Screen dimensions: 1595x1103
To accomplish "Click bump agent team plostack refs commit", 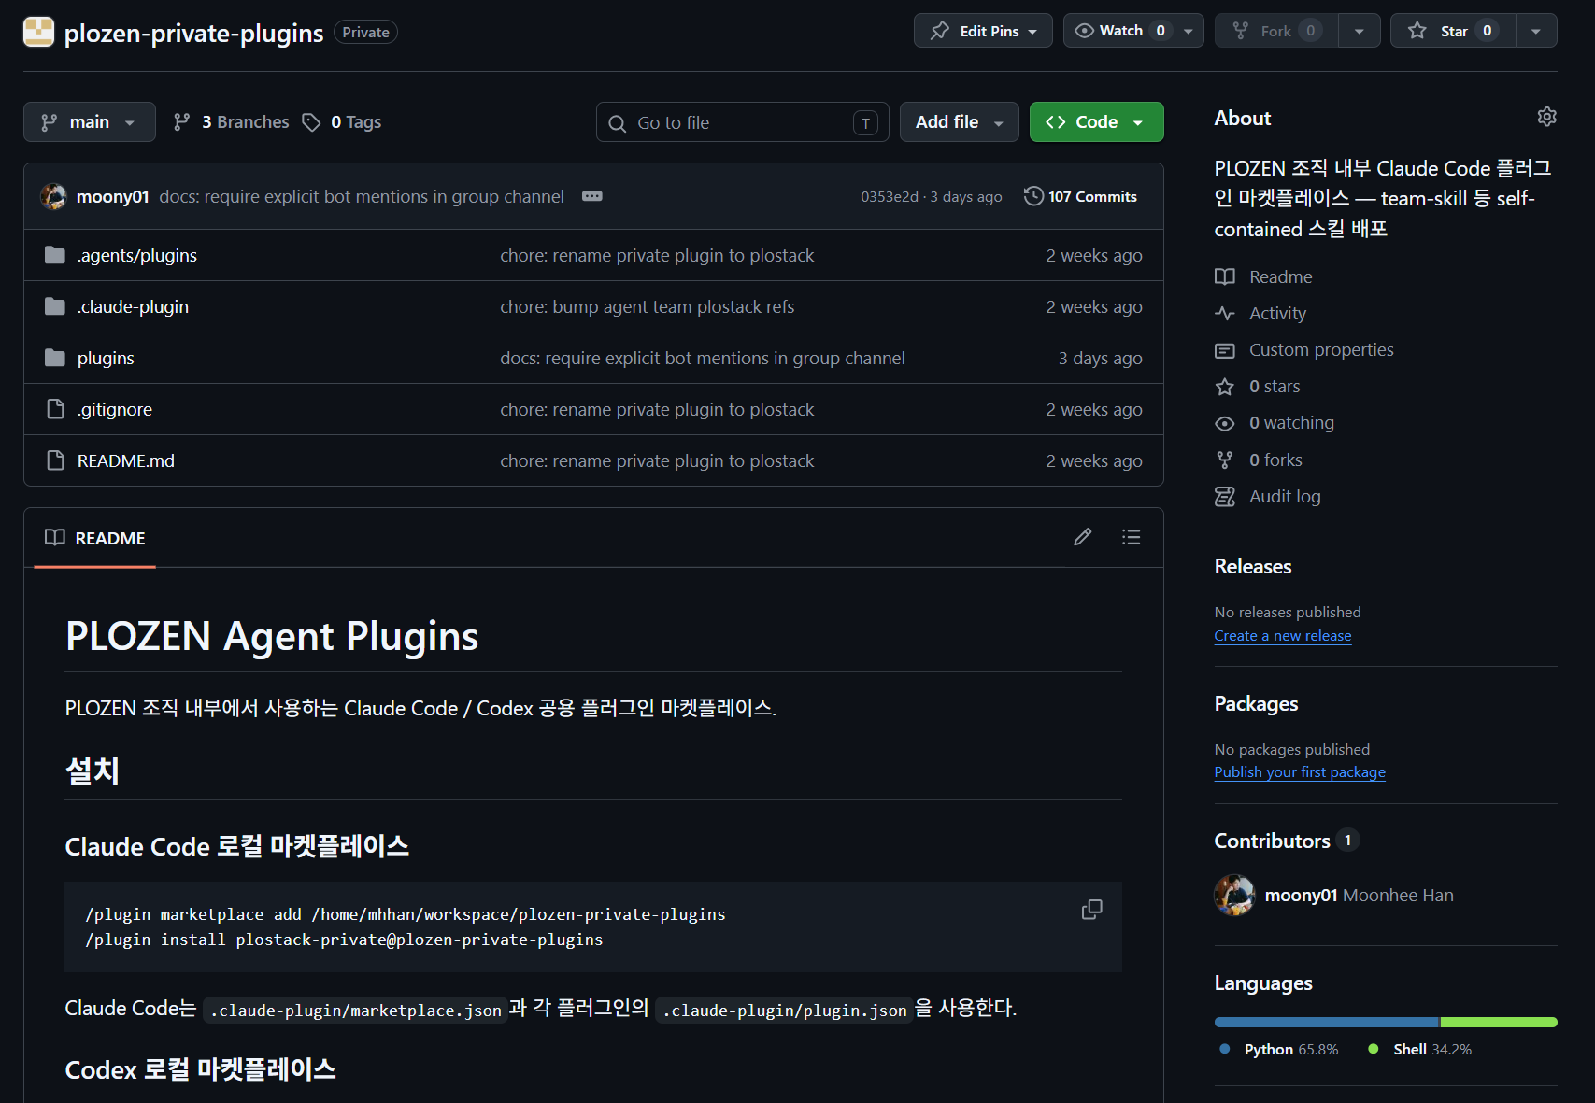I will coord(647,306).
